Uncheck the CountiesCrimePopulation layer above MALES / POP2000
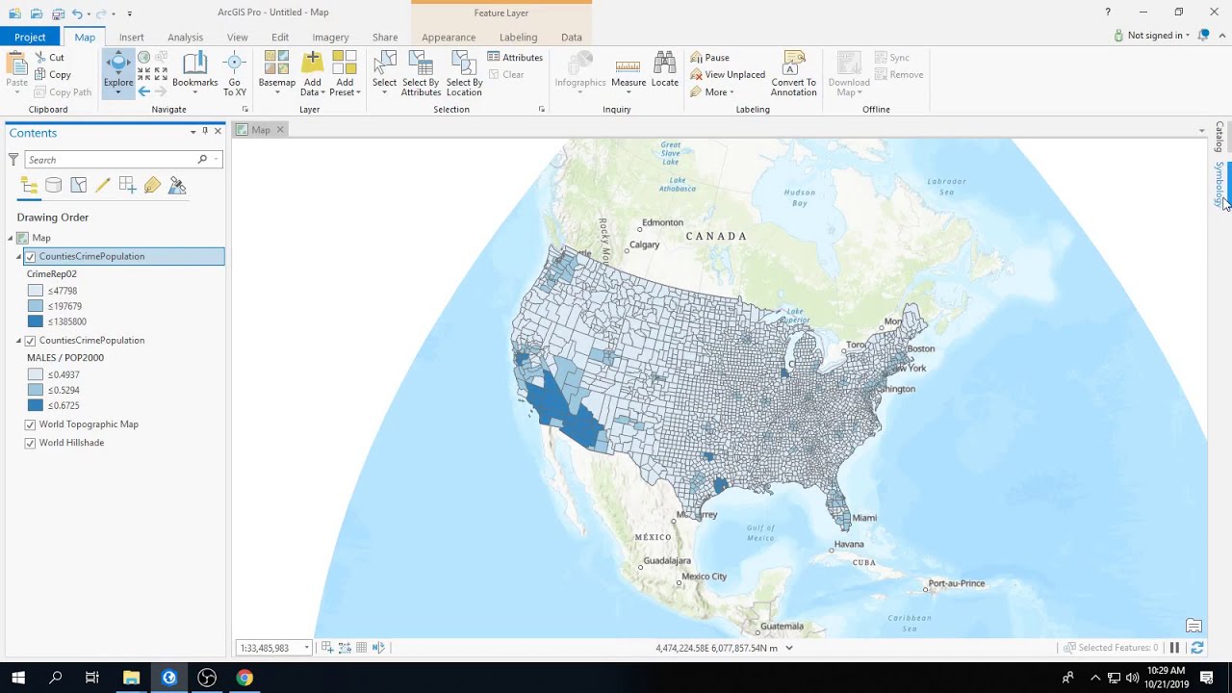This screenshot has height=693, width=1232. [x=30, y=341]
